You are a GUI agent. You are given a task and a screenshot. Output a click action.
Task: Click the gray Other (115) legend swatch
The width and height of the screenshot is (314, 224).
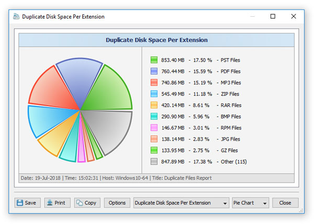[154, 161]
